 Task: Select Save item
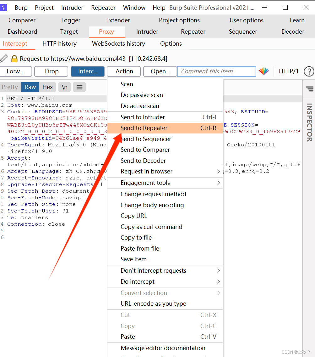[x=165, y=259]
